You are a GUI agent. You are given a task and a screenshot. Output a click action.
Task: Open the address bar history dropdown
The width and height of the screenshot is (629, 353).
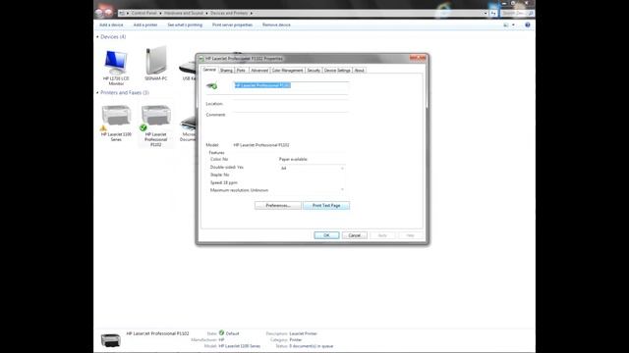(486, 13)
